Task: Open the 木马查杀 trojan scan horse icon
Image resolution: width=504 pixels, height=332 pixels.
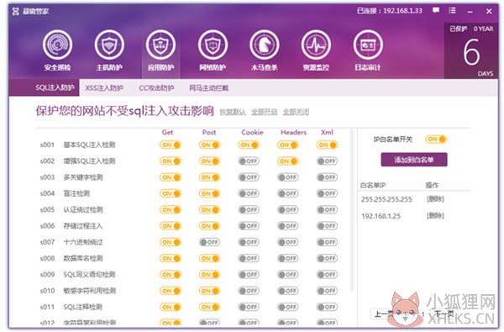Action: coord(265,45)
